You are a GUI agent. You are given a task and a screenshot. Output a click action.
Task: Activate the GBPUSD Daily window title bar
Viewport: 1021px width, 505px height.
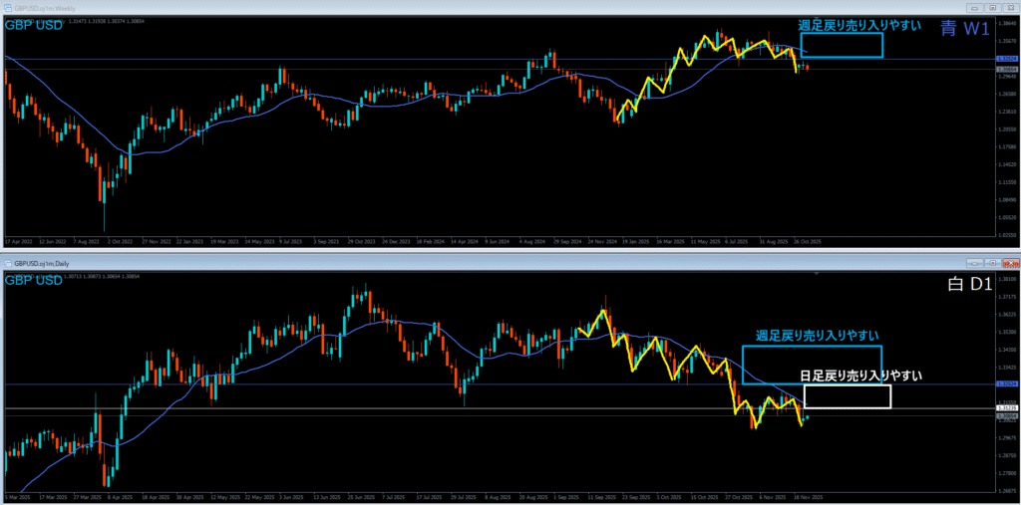(x=399, y=262)
